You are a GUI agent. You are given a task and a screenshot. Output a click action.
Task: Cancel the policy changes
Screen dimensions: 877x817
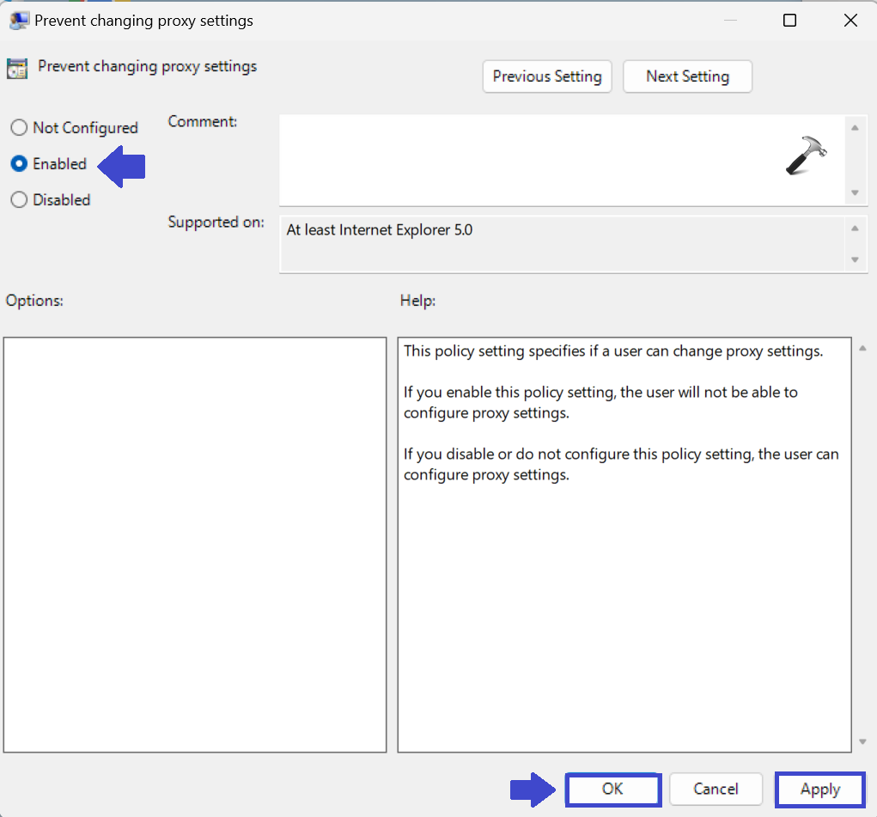(x=716, y=789)
